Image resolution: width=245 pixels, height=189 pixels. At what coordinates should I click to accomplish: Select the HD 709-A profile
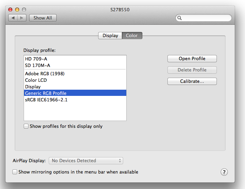36,59
